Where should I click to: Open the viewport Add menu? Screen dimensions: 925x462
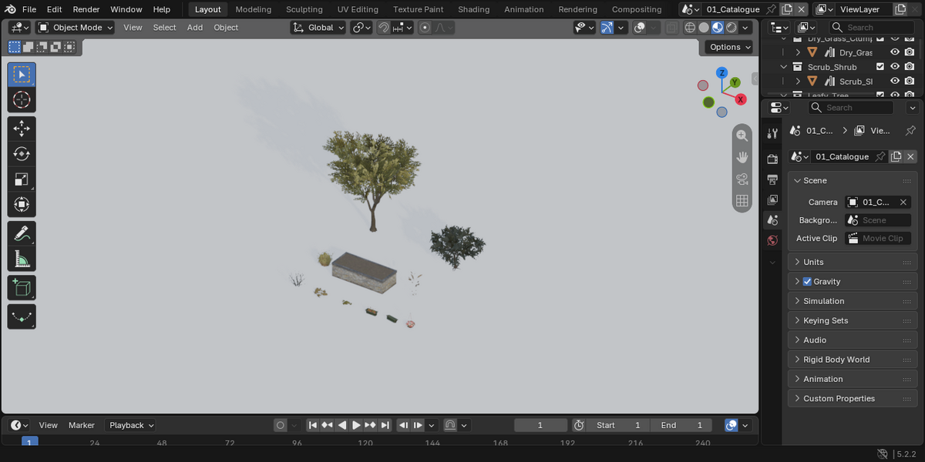(x=195, y=28)
